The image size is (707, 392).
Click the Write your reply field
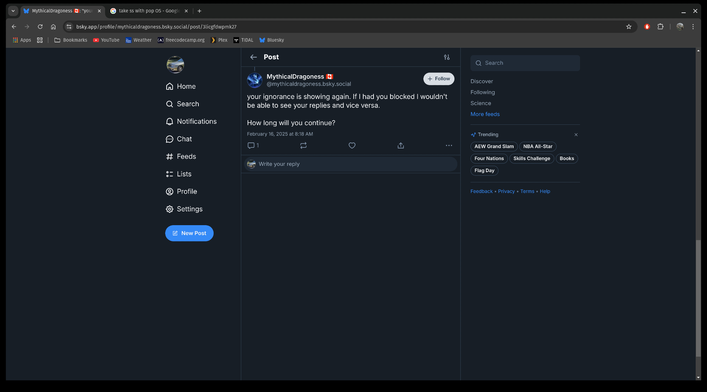(x=354, y=164)
